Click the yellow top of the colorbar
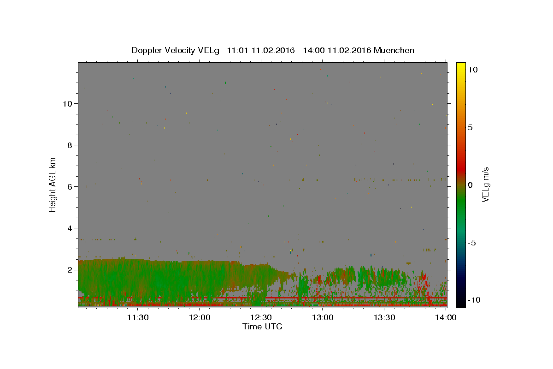 click(461, 66)
